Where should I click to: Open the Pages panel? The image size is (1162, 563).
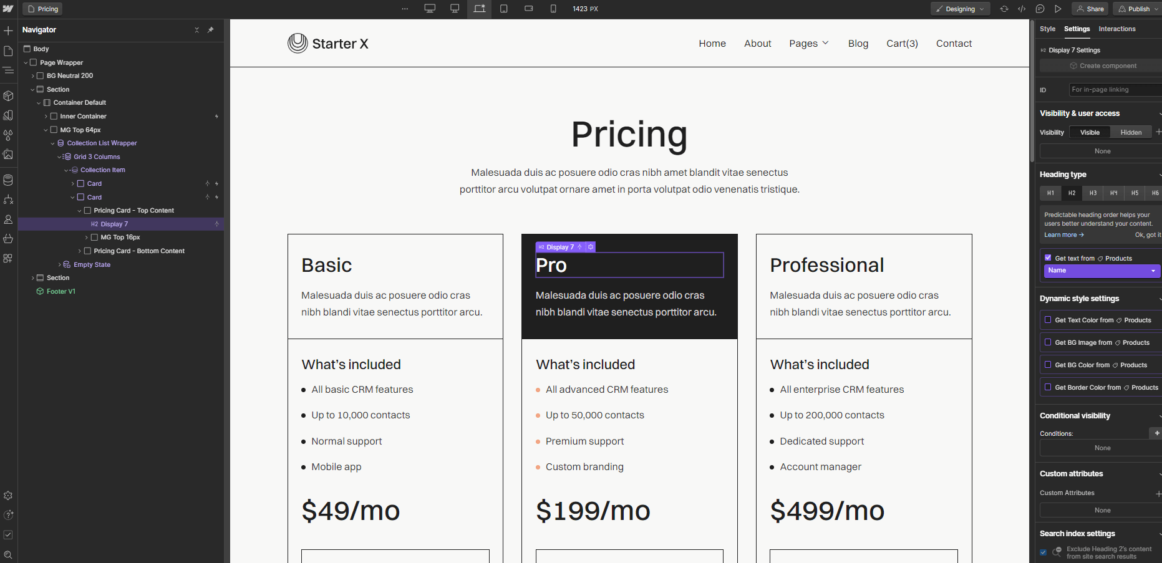click(9, 51)
